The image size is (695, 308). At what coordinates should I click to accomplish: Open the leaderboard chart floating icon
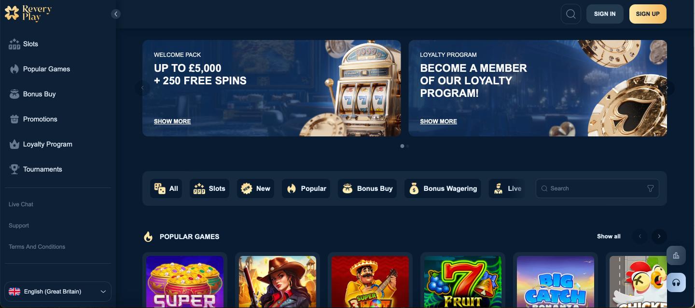pos(676,255)
